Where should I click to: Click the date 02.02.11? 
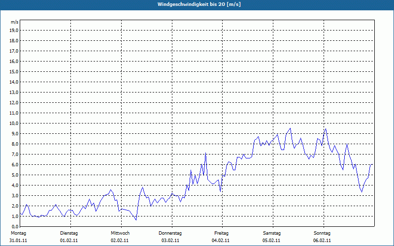click(120, 241)
